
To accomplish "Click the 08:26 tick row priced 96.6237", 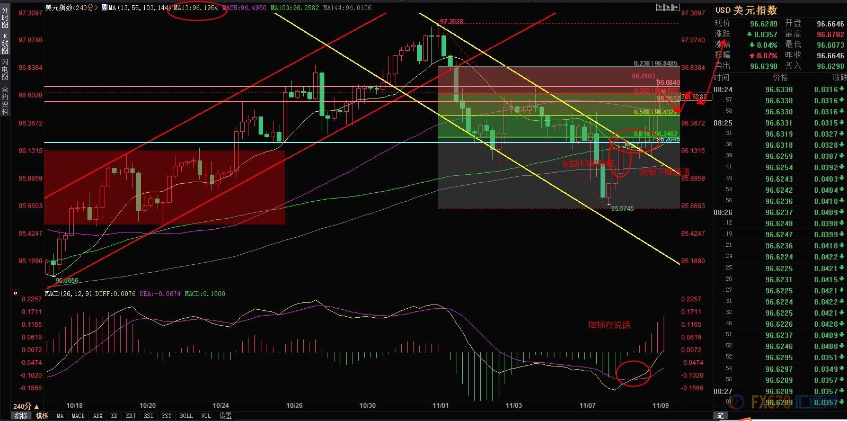I will click(780, 212).
